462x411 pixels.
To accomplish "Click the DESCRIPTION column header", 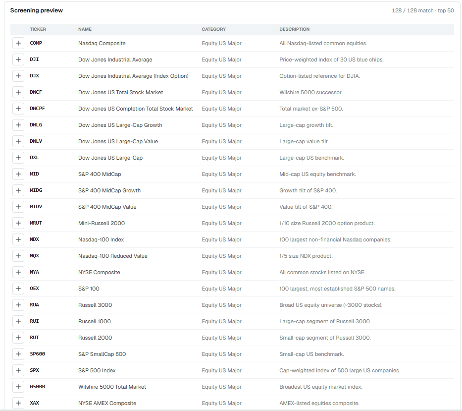I will click(x=294, y=29).
